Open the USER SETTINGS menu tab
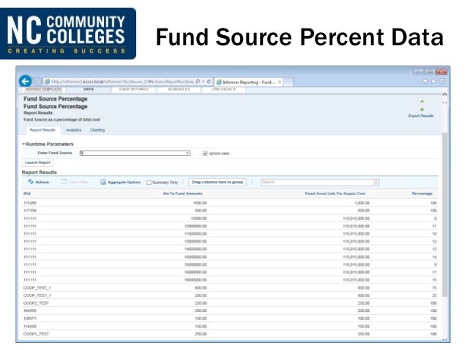Image resolution: width=467 pixels, height=350 pixels. tap(133, 89)
